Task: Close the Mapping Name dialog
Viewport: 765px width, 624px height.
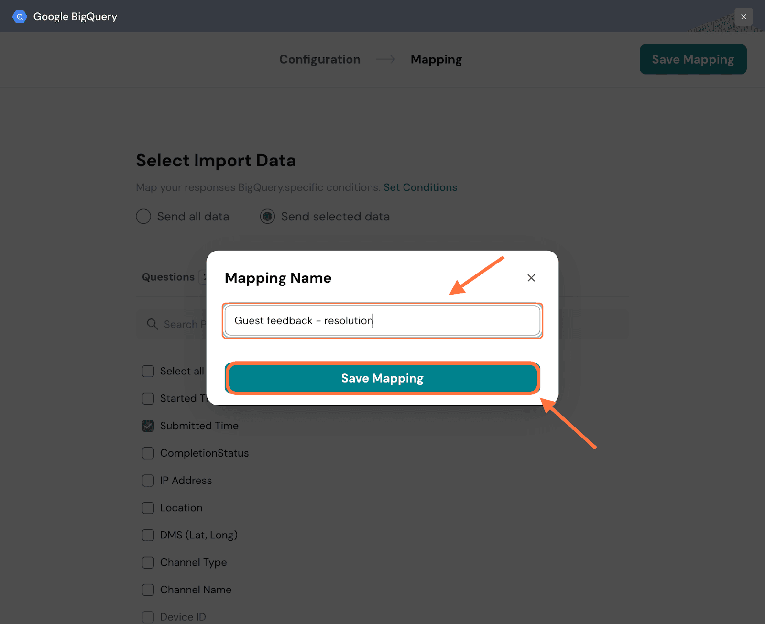Action: click(x=531, y=278)
